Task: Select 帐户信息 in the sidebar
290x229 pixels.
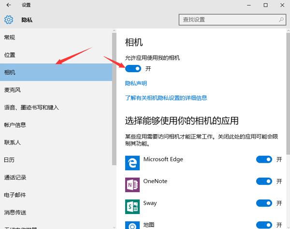Action: point(15,125)
